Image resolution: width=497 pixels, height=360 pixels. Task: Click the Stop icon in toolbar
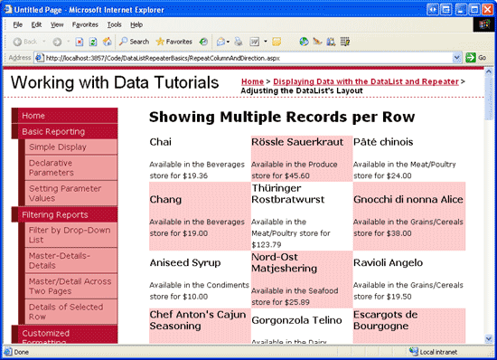[x=80, y=42]
